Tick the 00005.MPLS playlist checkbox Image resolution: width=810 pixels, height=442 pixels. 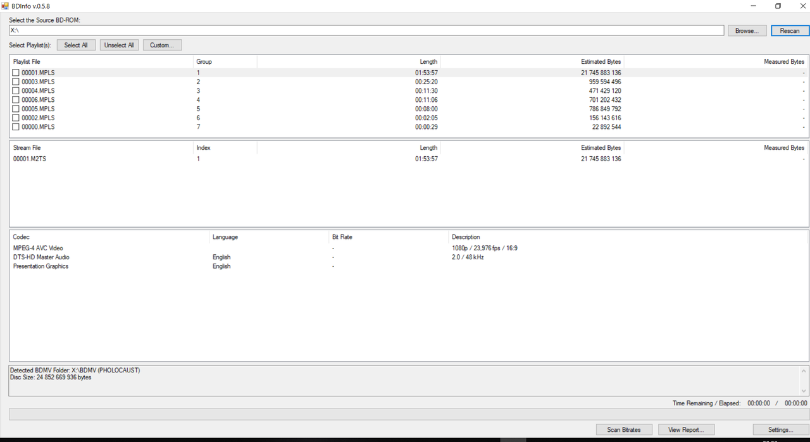click(x=16, y=109)
